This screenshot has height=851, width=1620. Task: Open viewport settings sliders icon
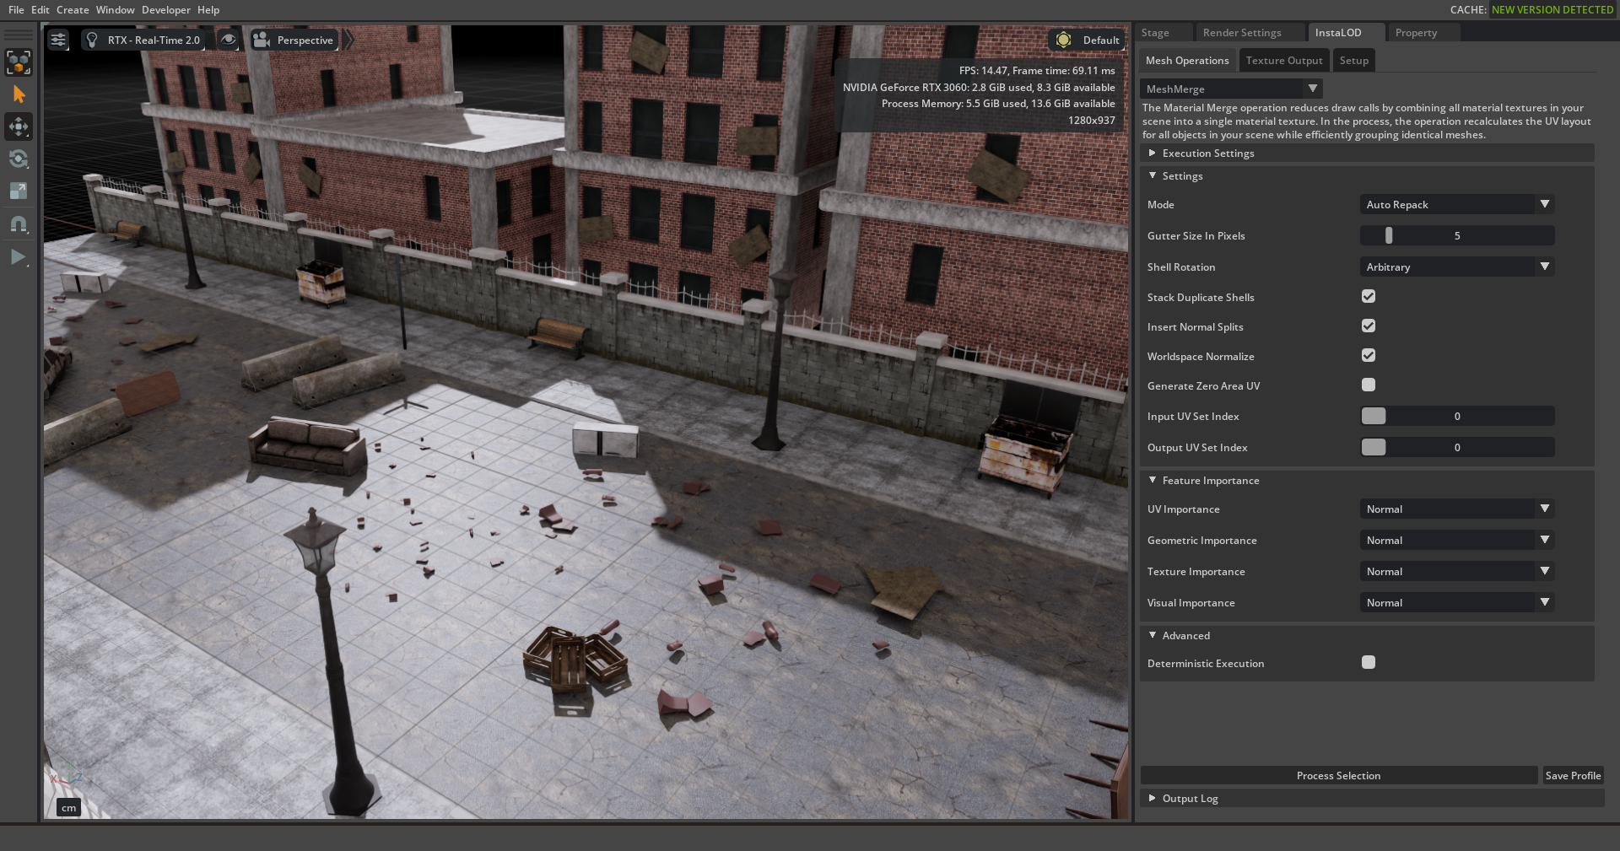tap(58, 40)
